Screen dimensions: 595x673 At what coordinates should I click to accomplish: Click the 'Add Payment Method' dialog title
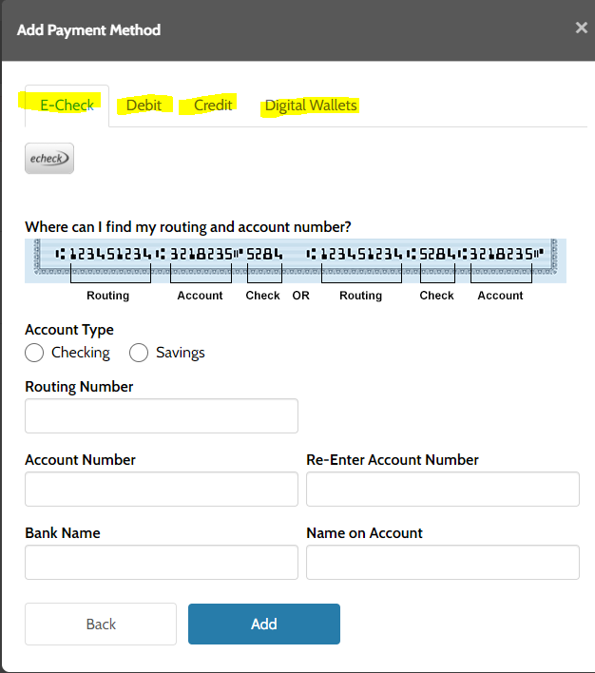pos(88,29)
